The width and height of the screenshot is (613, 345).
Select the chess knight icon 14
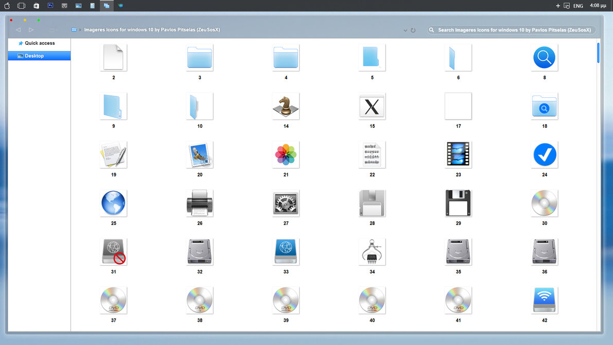286,106
